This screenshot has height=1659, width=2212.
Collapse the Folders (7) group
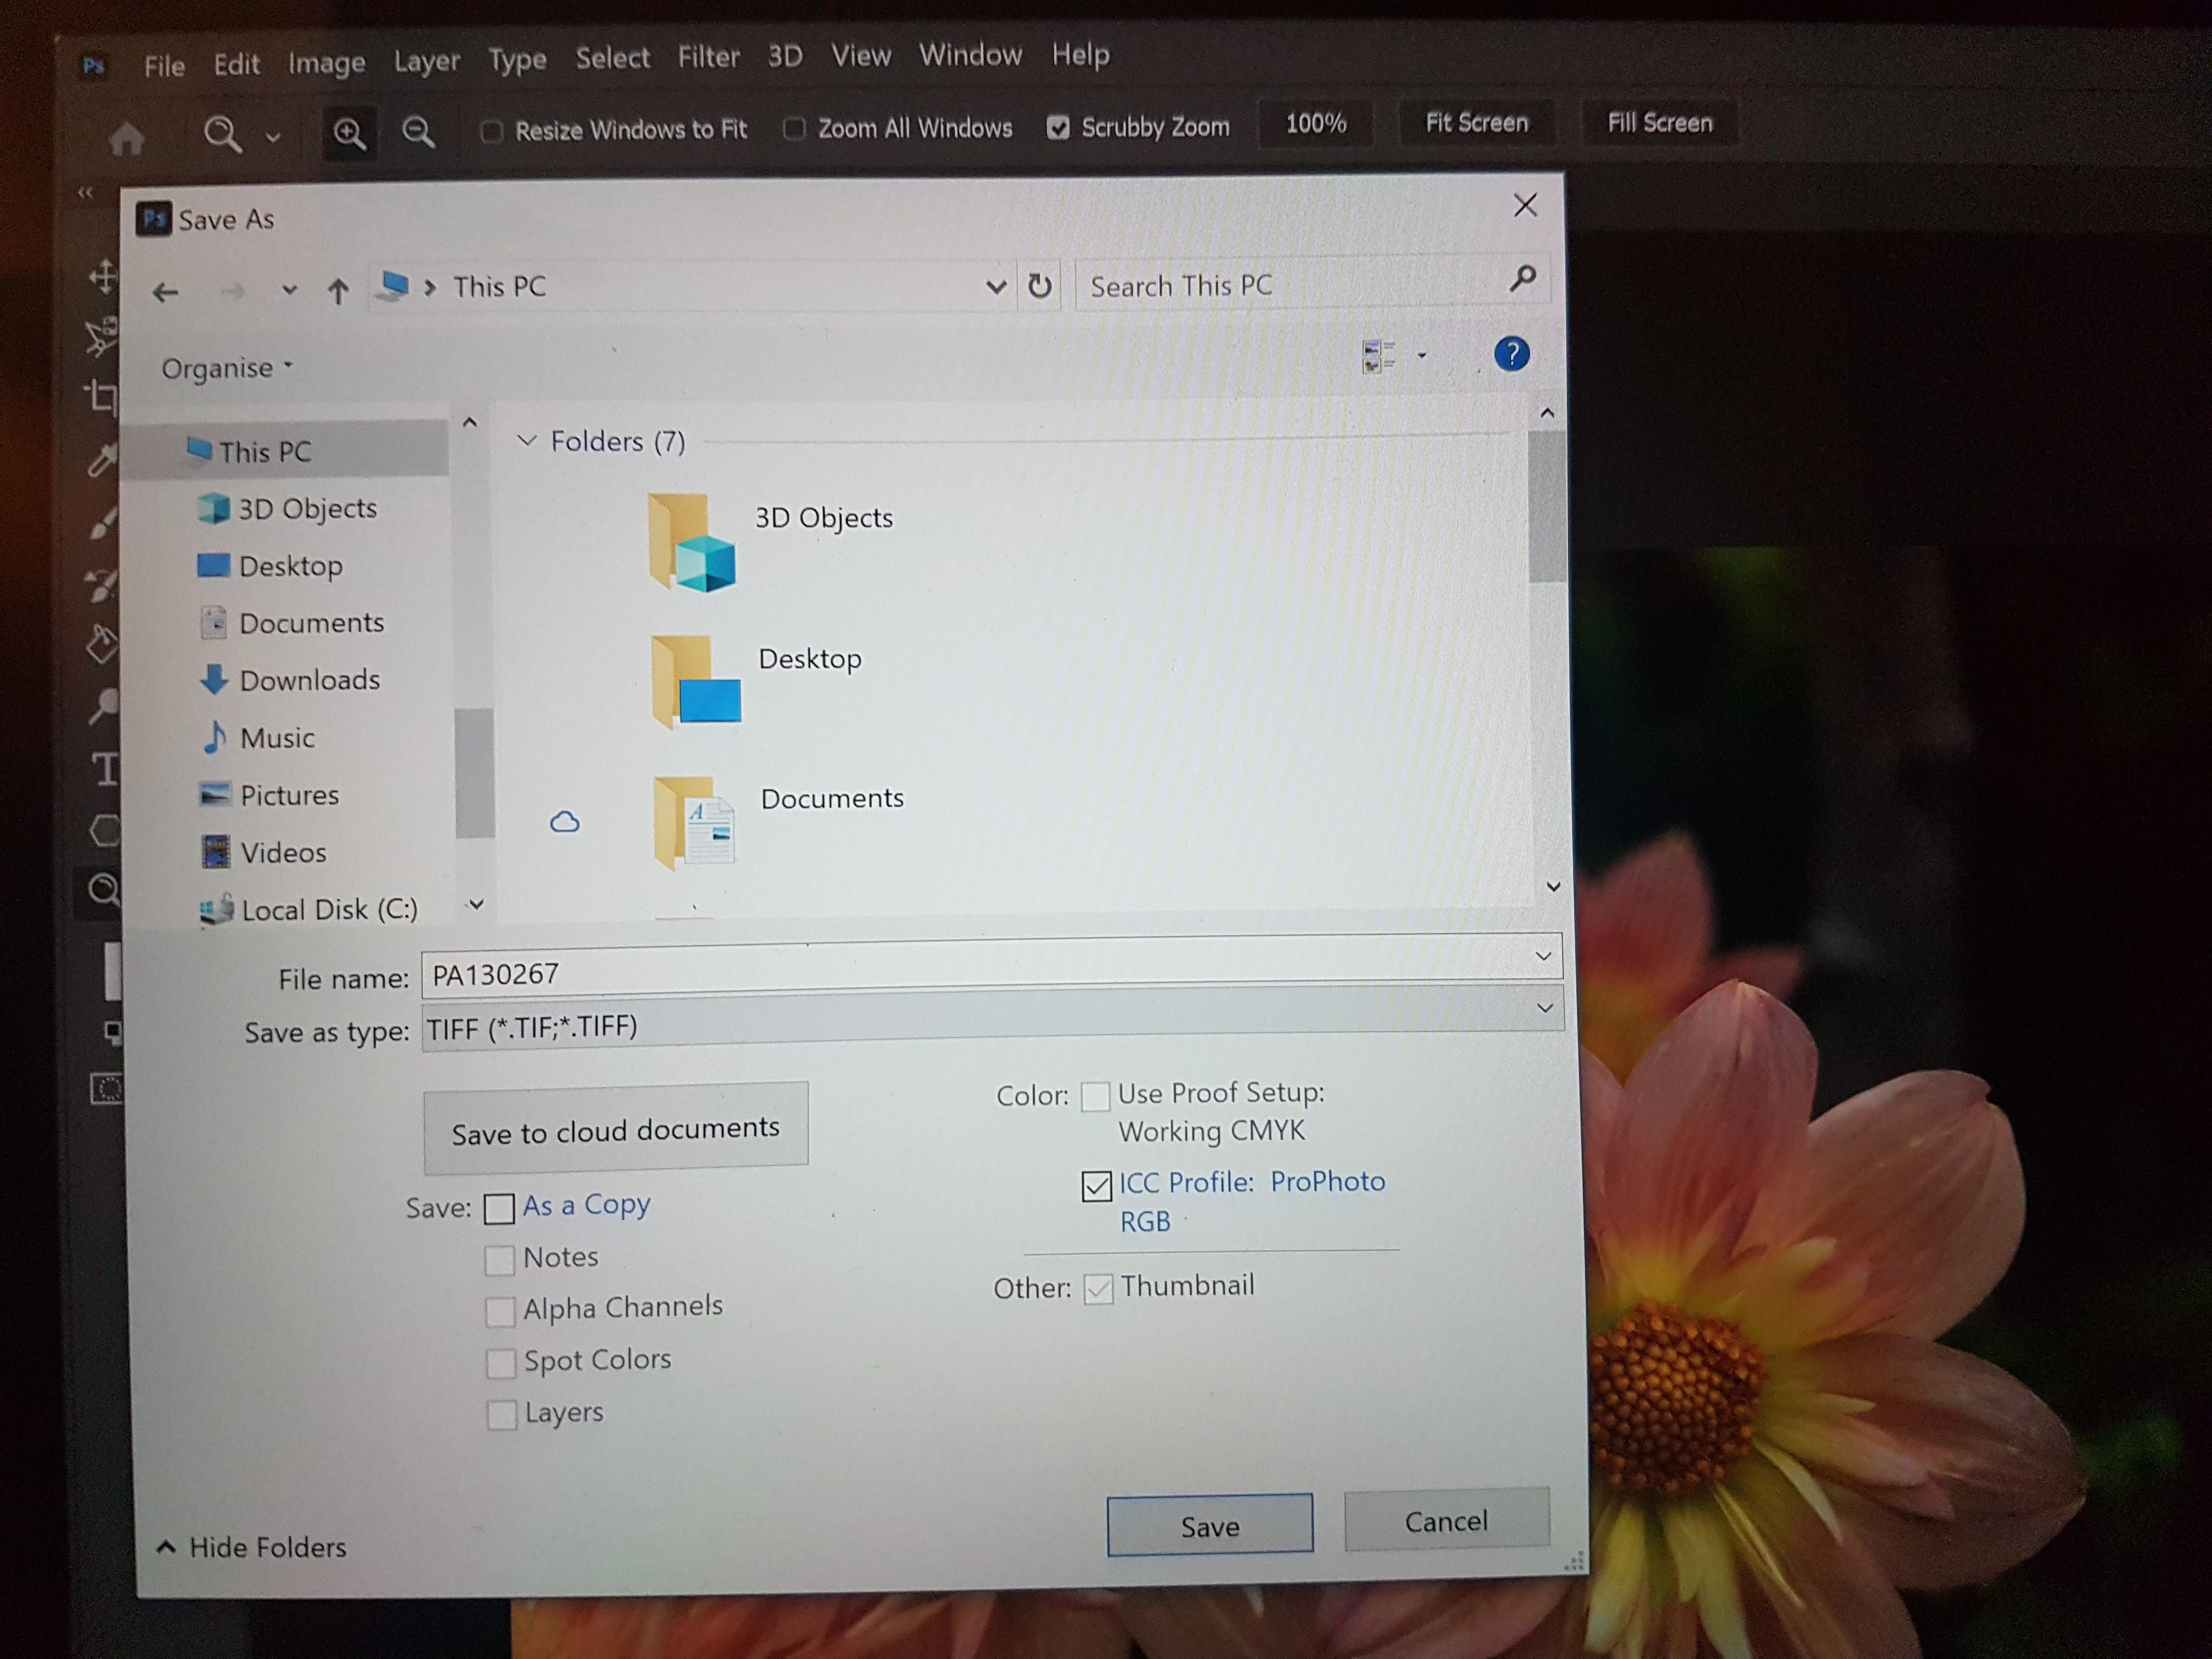pos(527,441)
